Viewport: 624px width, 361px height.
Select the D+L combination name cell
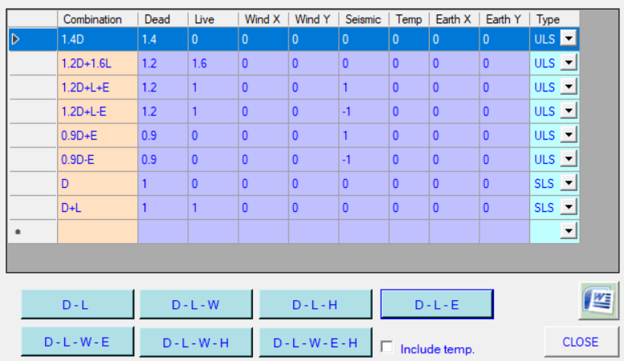97,208
